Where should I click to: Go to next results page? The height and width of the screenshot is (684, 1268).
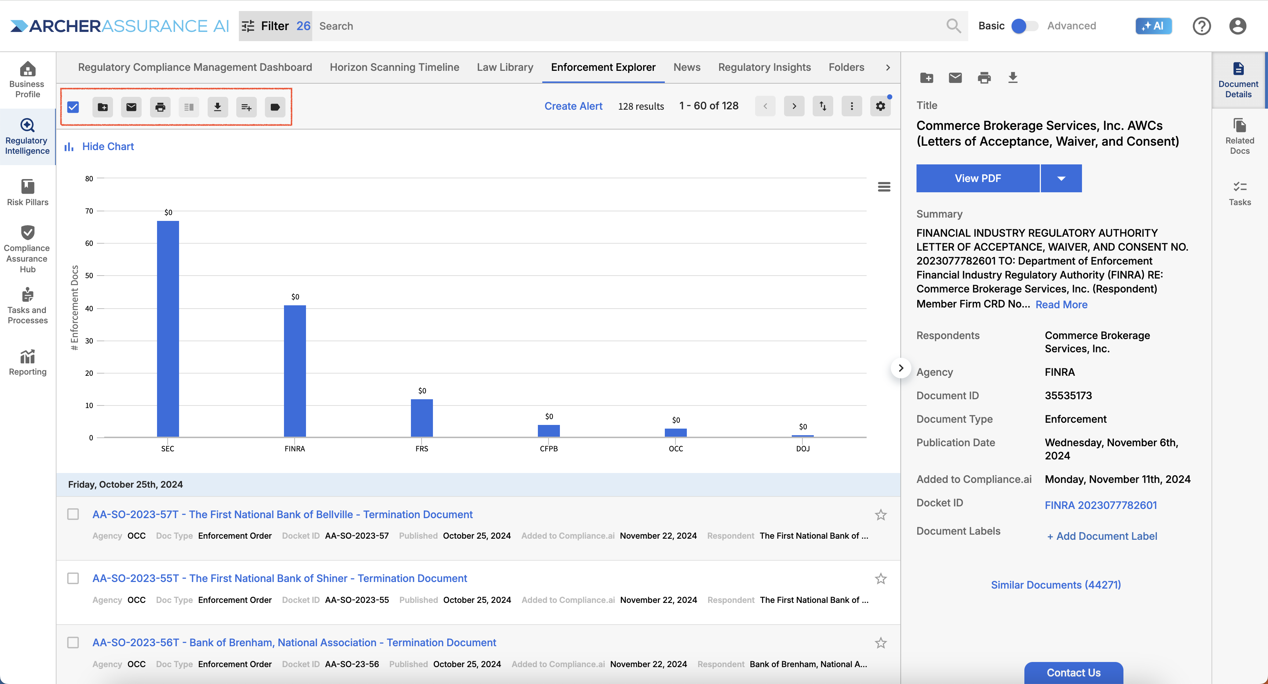click(794, 106)
